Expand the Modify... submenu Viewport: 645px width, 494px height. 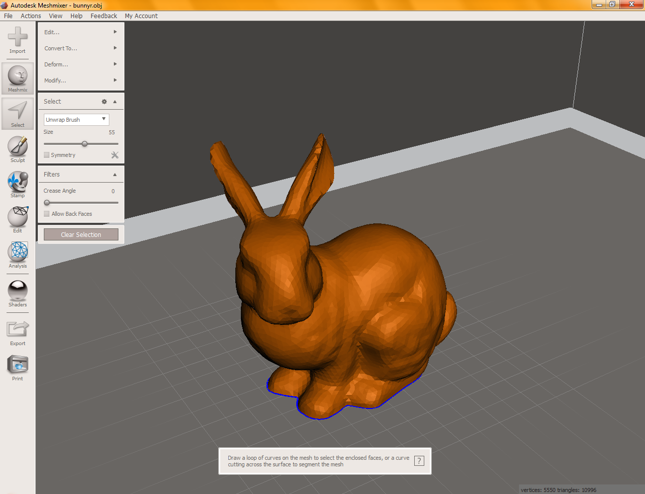pos(81,80)
